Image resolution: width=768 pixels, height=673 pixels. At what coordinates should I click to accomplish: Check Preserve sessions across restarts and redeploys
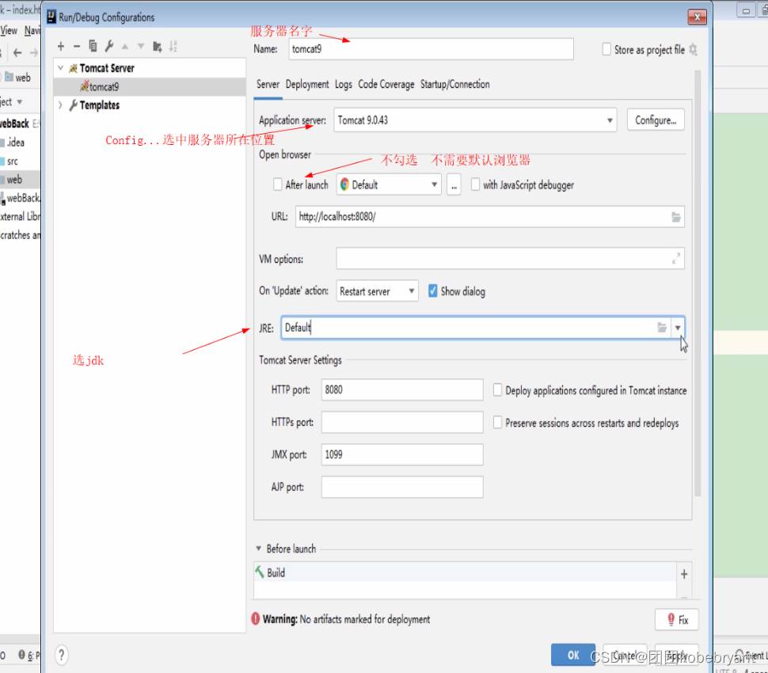pos(498,422)
